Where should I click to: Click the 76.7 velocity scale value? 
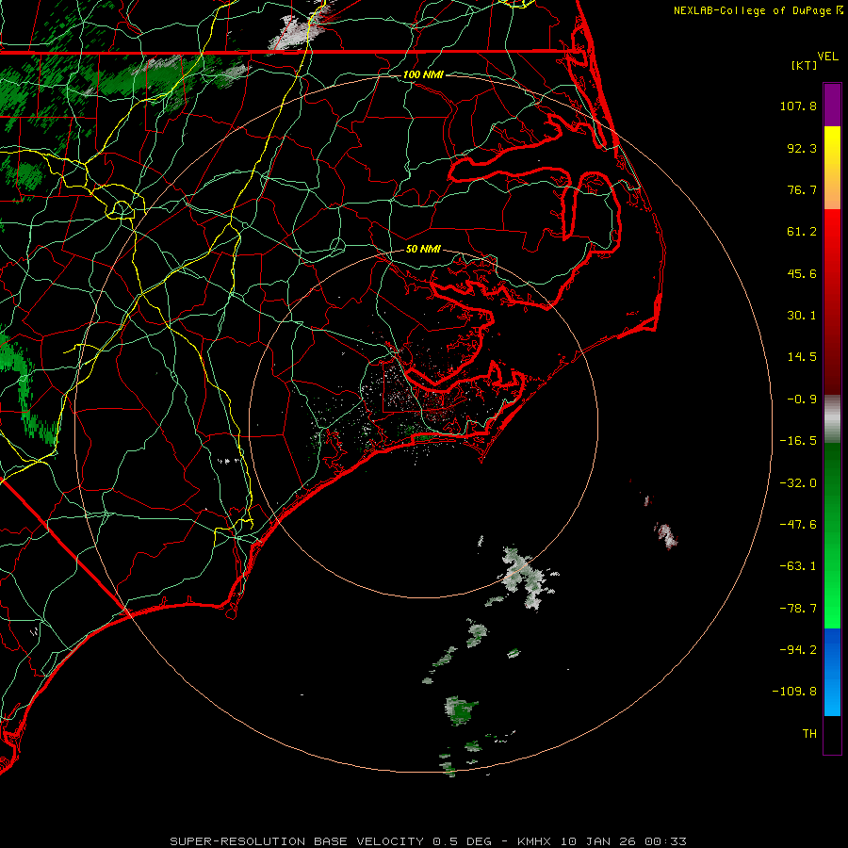point(802,189)
